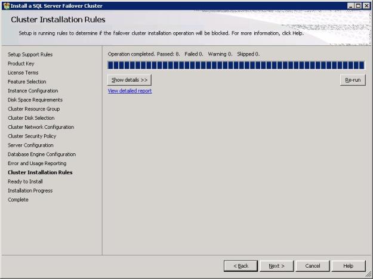Open the Feature Selection step
The width and height of the screenshot is (373, 279).
[x=27, y=82]
